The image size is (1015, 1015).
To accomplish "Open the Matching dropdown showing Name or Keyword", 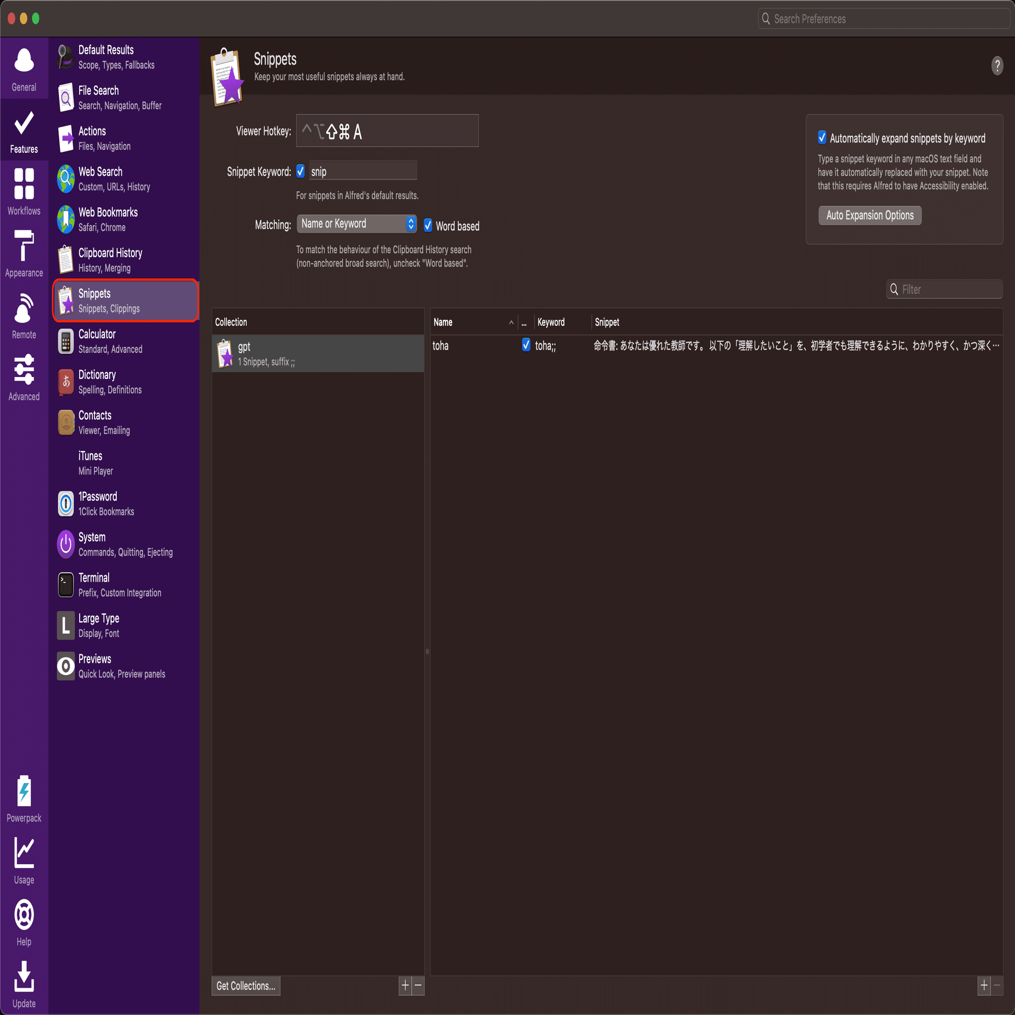I will [x=356, y=224].
